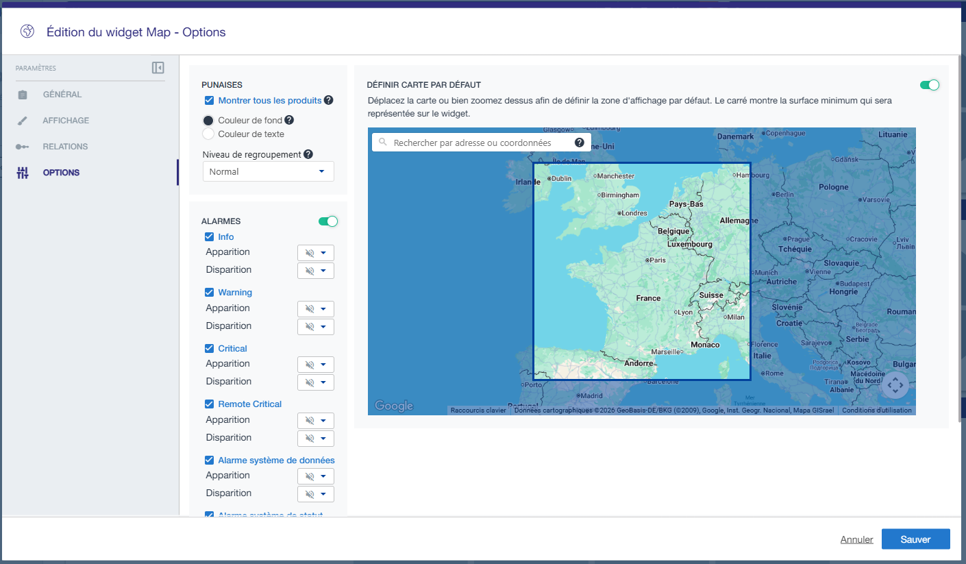The image size is (966, 564).
Task: Click the Copenhague label on the map
Action: (784, 133)
